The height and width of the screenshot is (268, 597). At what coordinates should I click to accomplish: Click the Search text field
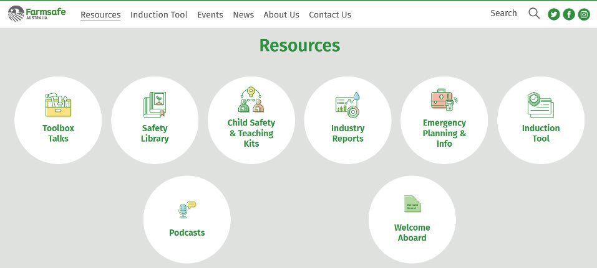pos(503,13)
